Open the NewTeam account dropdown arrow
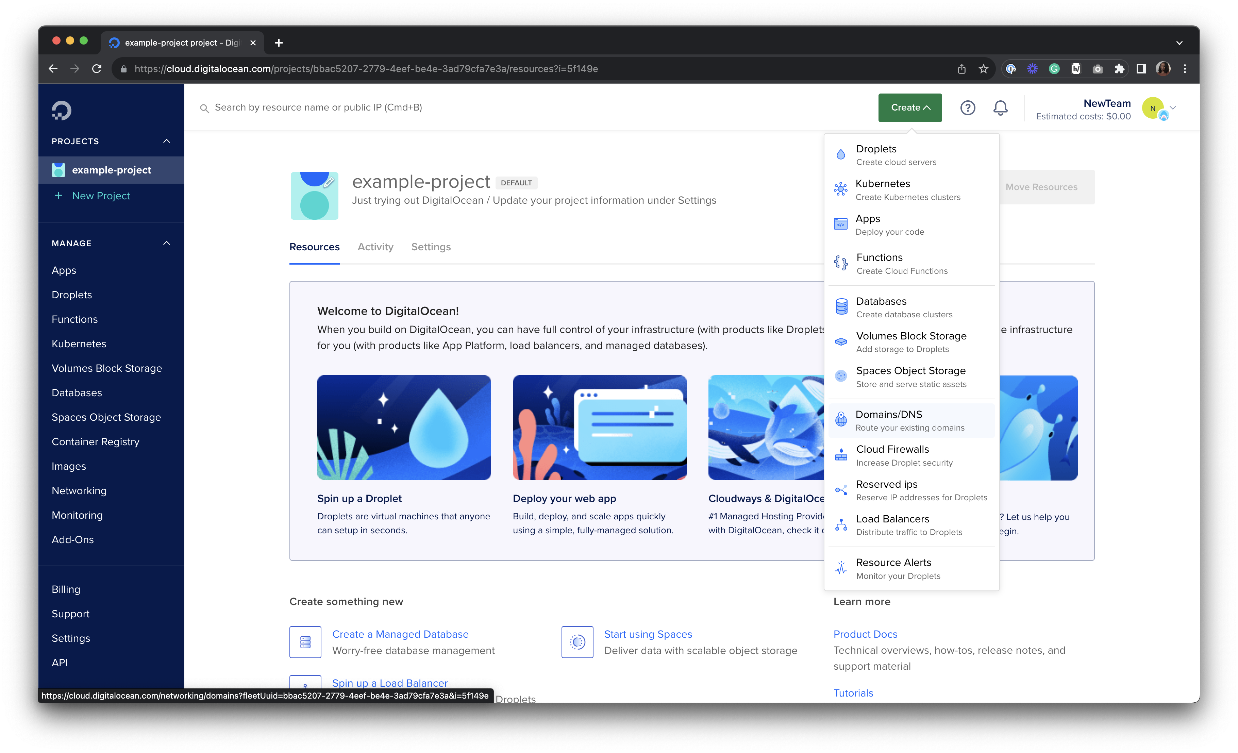 tap(1173, 107)
